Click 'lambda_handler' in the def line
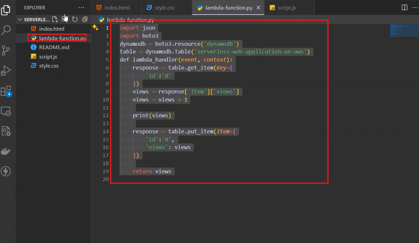This screenshot has width=419, height=243. coord(155,59)
